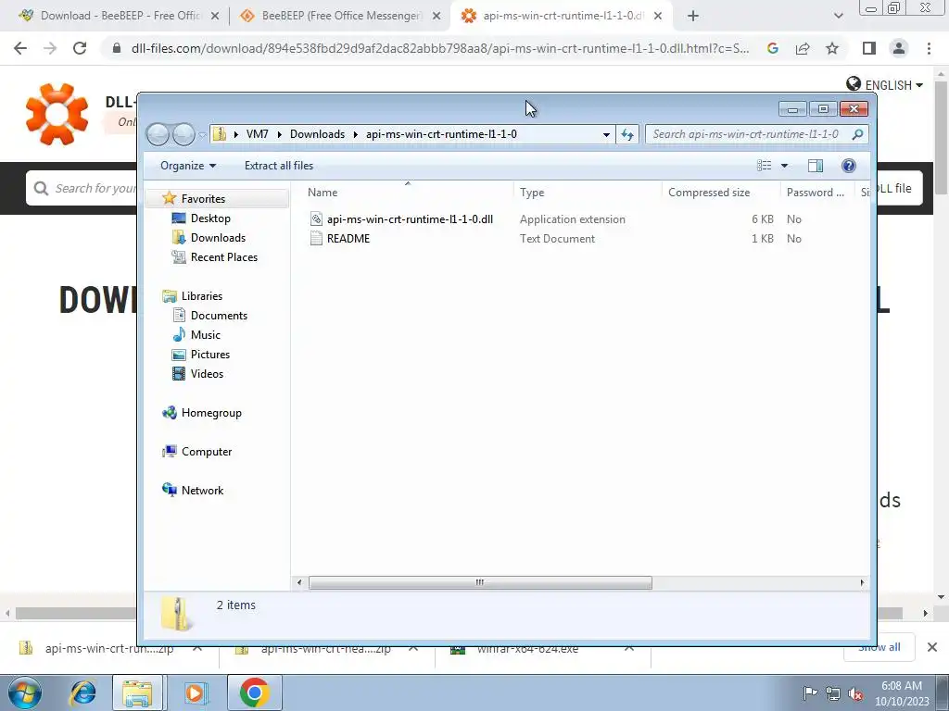The width and height of the screenshot is (949, 711).
Task: Click the refresh button beside the Explorer address bar
Action: (x=627, y=134)
